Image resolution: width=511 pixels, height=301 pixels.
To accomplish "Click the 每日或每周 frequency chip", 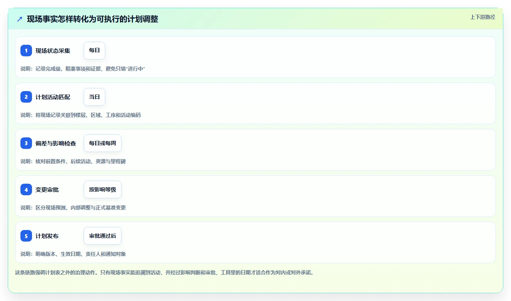I will pos(103,143).
